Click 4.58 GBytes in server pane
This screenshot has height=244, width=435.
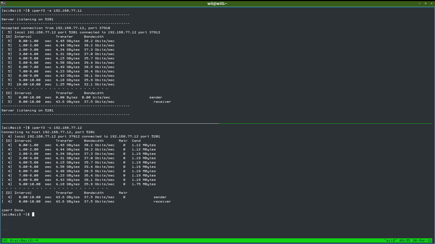click(68, 63)
